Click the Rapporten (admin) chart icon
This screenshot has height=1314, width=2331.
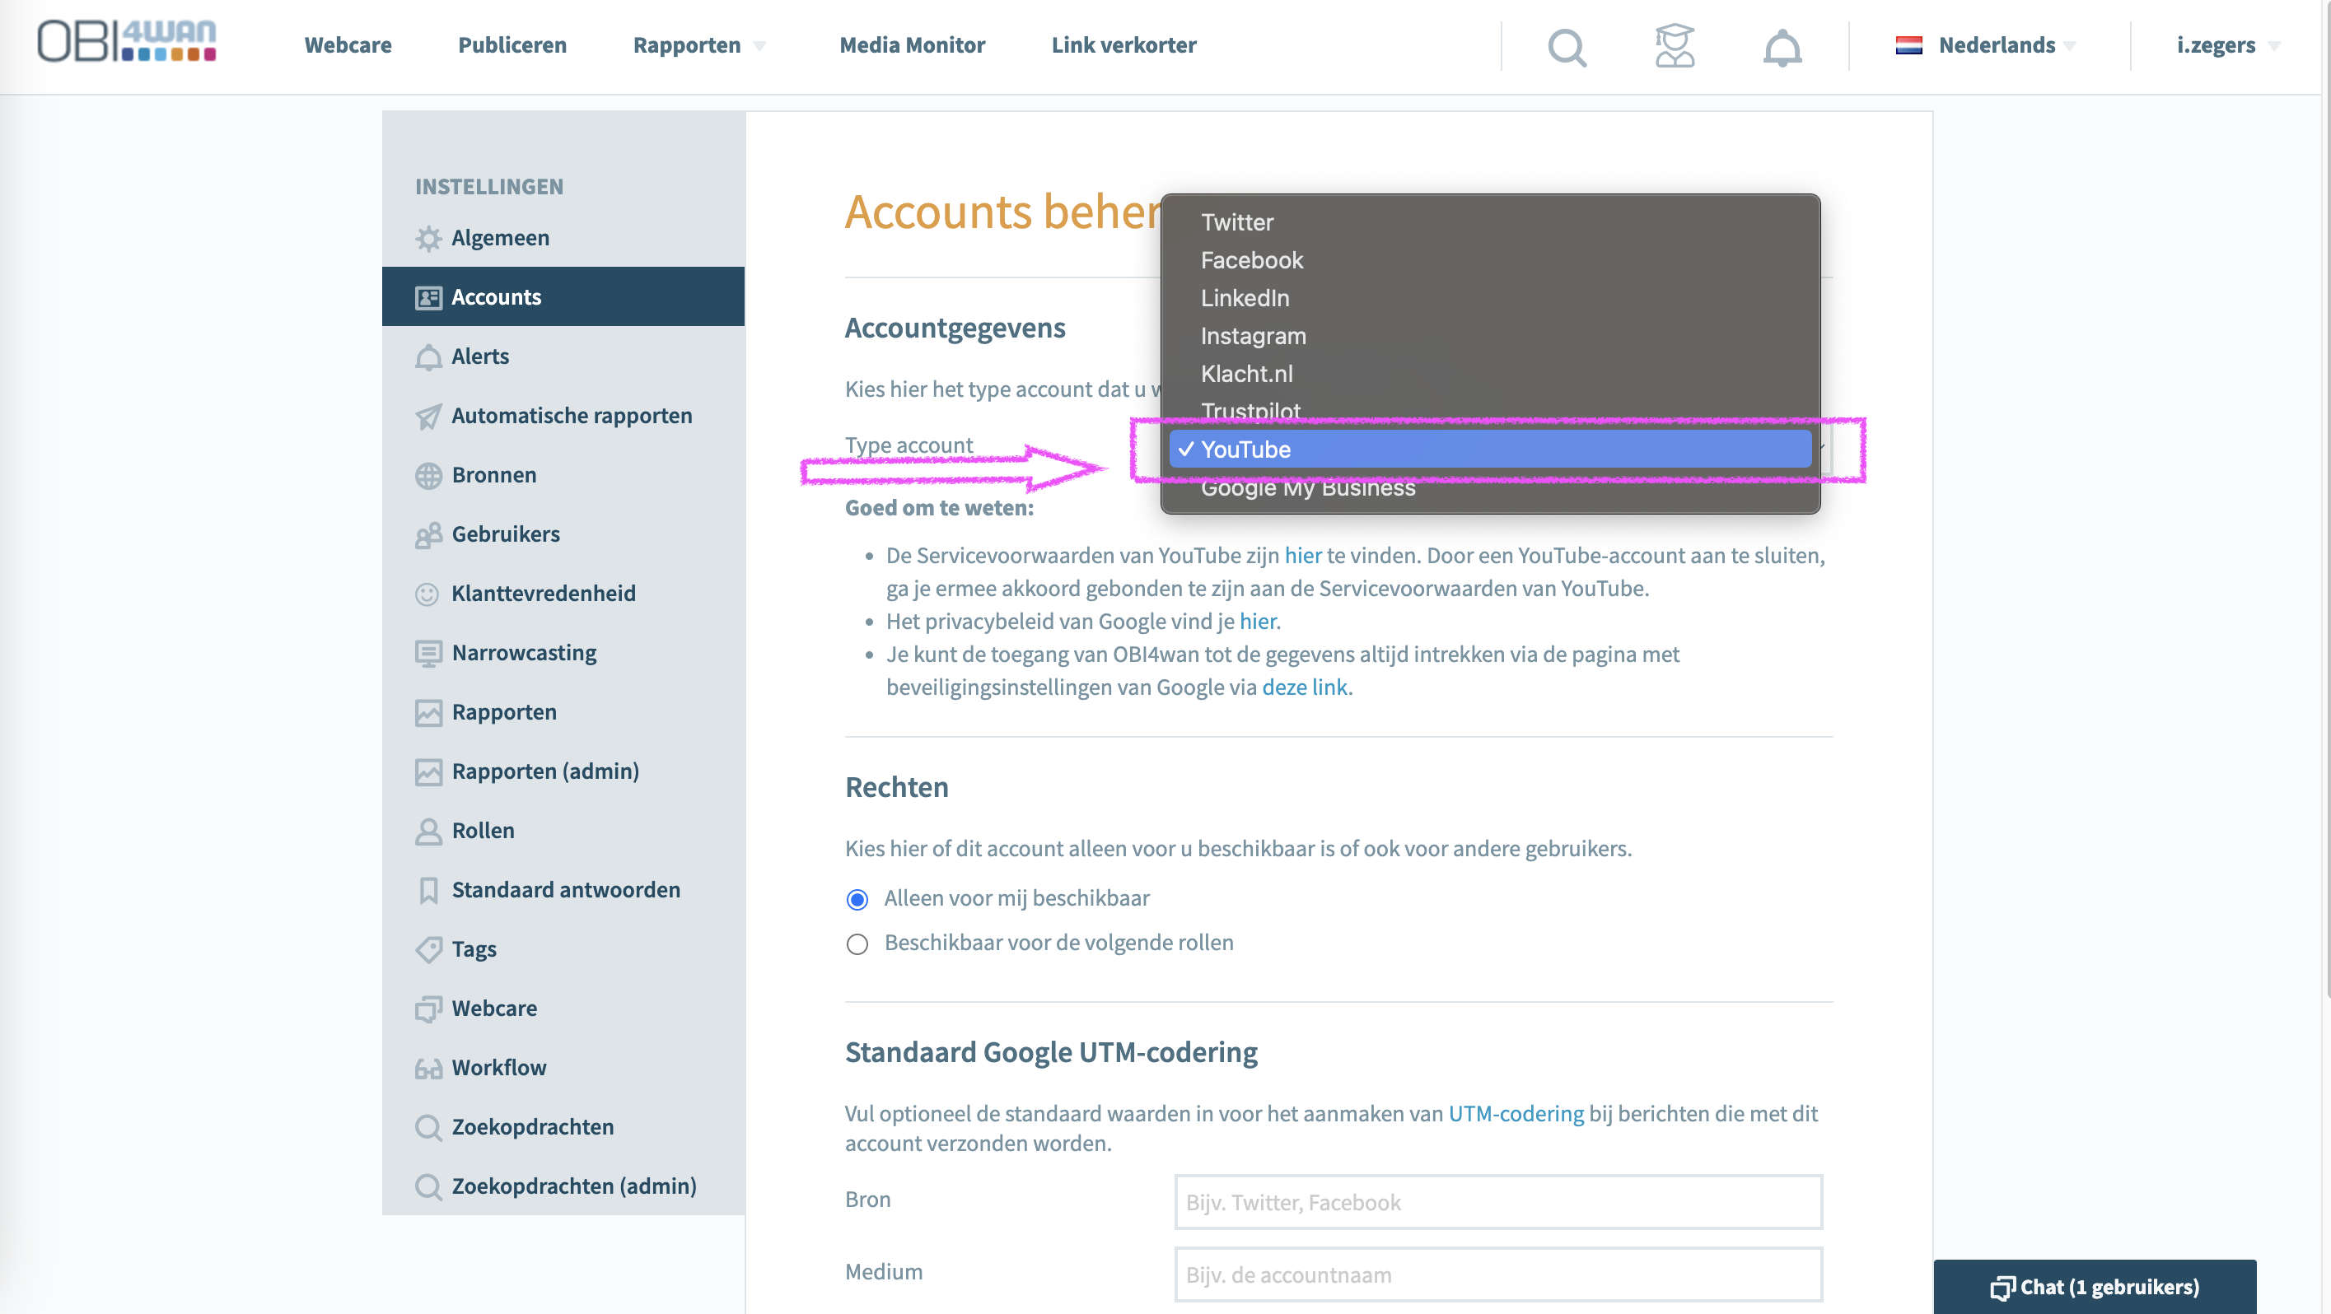pyautogui.click(x=428, y=771)
